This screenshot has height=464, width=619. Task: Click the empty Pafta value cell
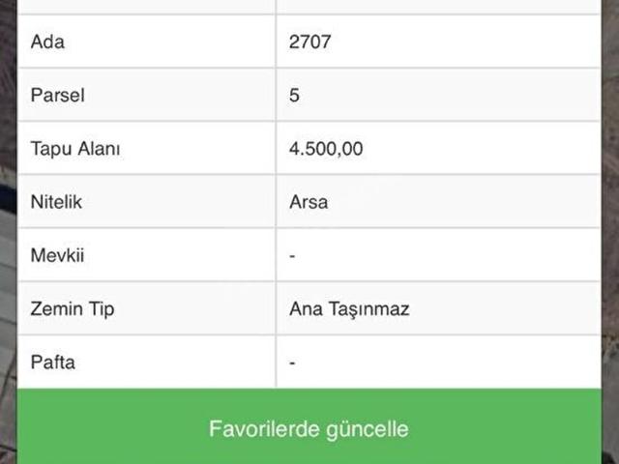[437, 363]
